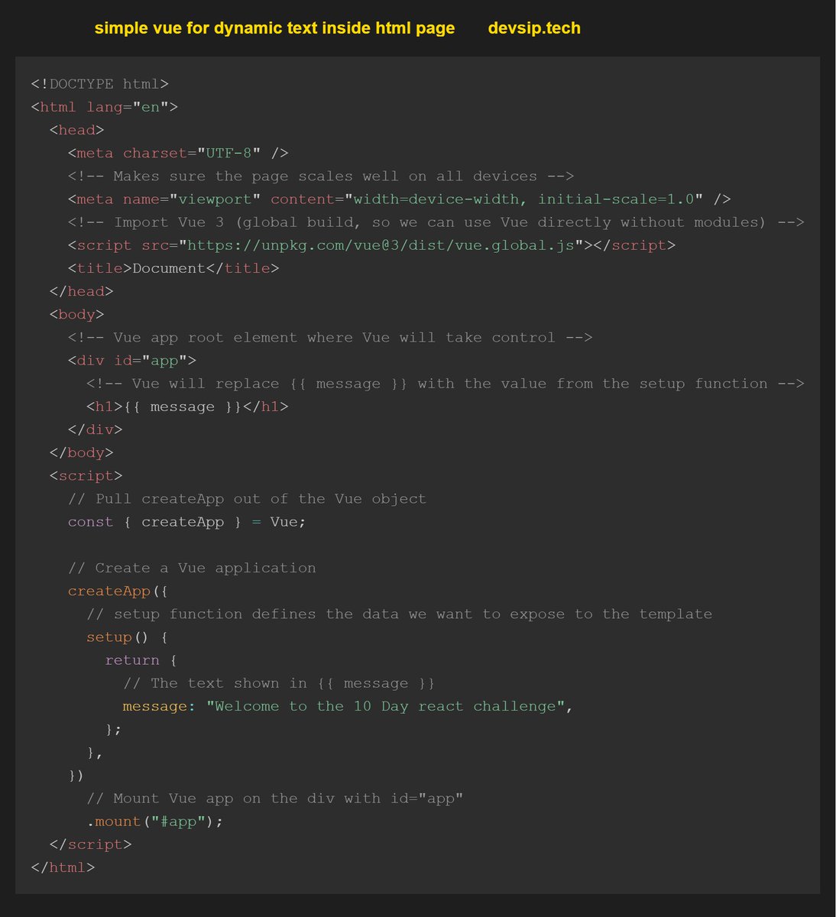Click the "<!DOCTYPE html>" line
Screen dimensions: 836x917
tap(100, 84)
